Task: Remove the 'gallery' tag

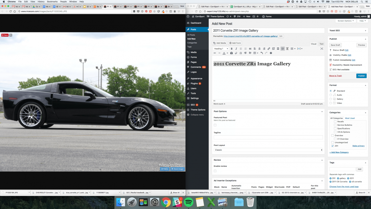Action: pos(338,178)
